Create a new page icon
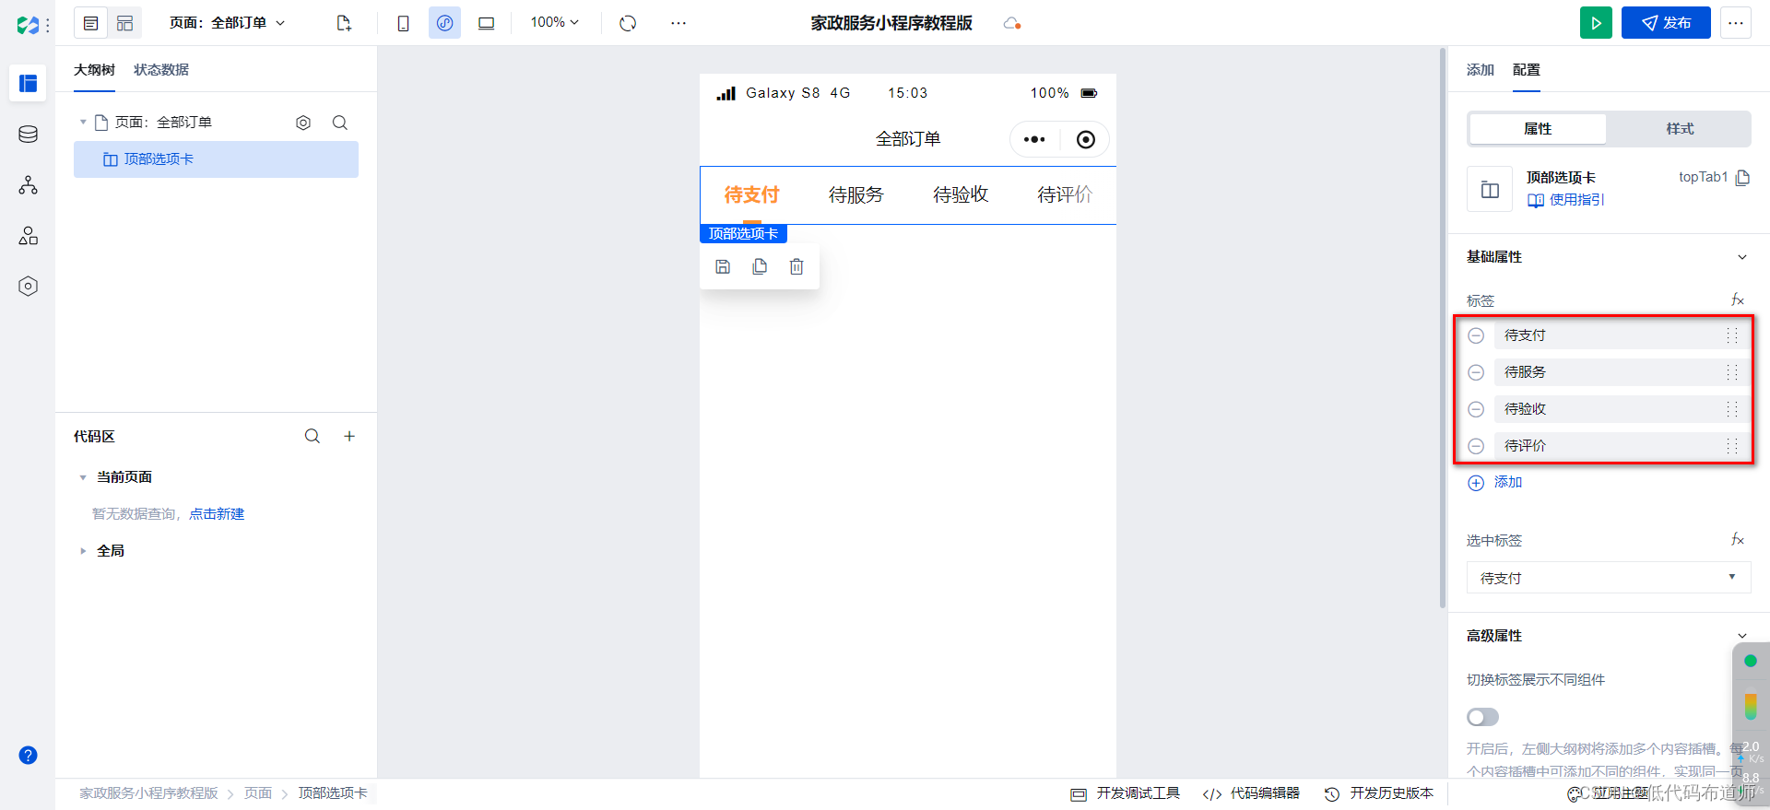The image size is (1770, 810). [344, 23]
